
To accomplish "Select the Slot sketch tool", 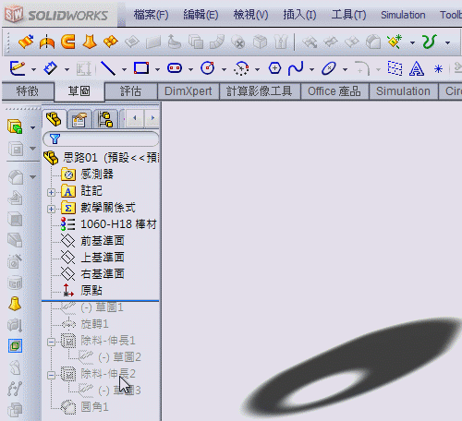I will click(x=175, y=68).
